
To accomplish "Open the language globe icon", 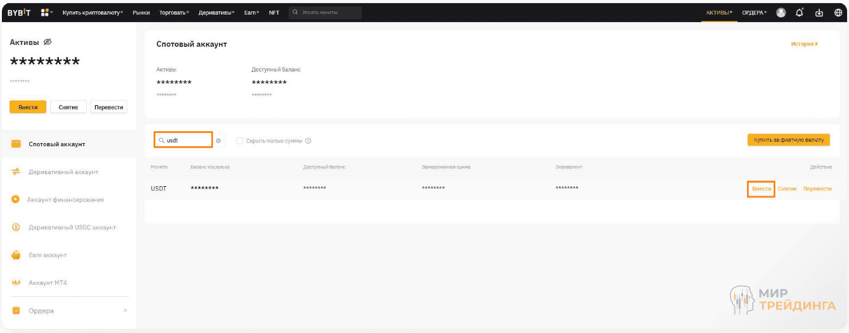I will 838,12.
